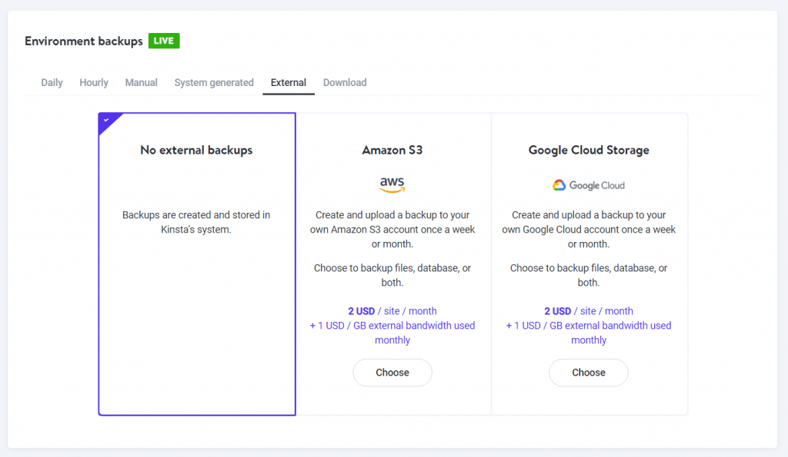The width and height of the screenshot is (788, 457).
Task: Click the Google Cloud logo
Action: (x=589, y=185)
